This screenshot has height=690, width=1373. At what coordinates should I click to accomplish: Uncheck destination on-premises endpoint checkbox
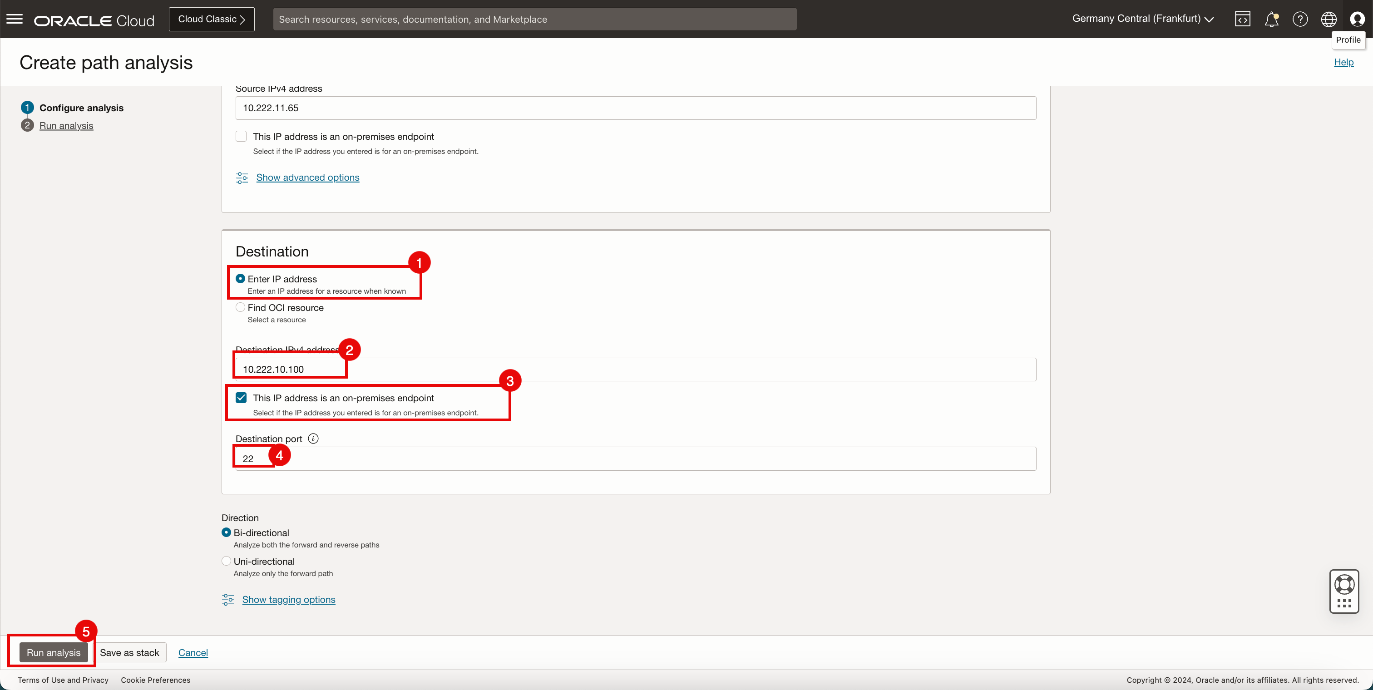(x=242, y=398)
